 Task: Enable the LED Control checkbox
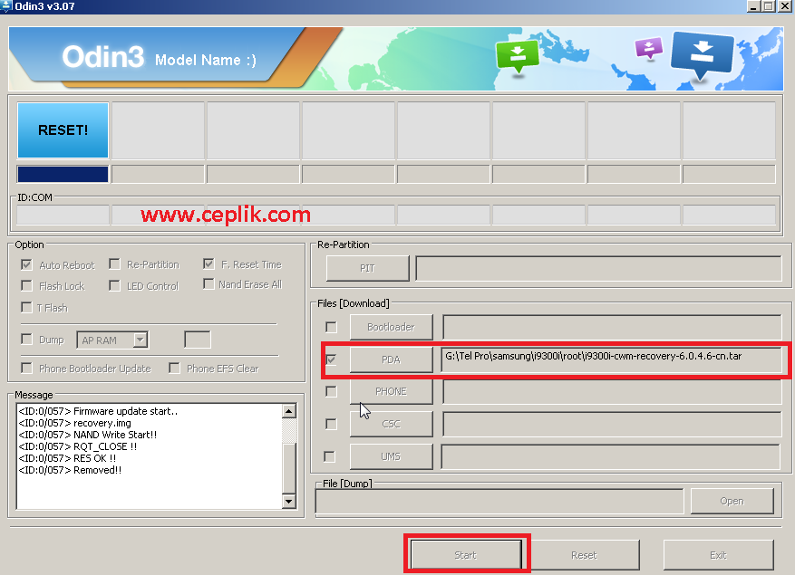(x=114, y=286)
